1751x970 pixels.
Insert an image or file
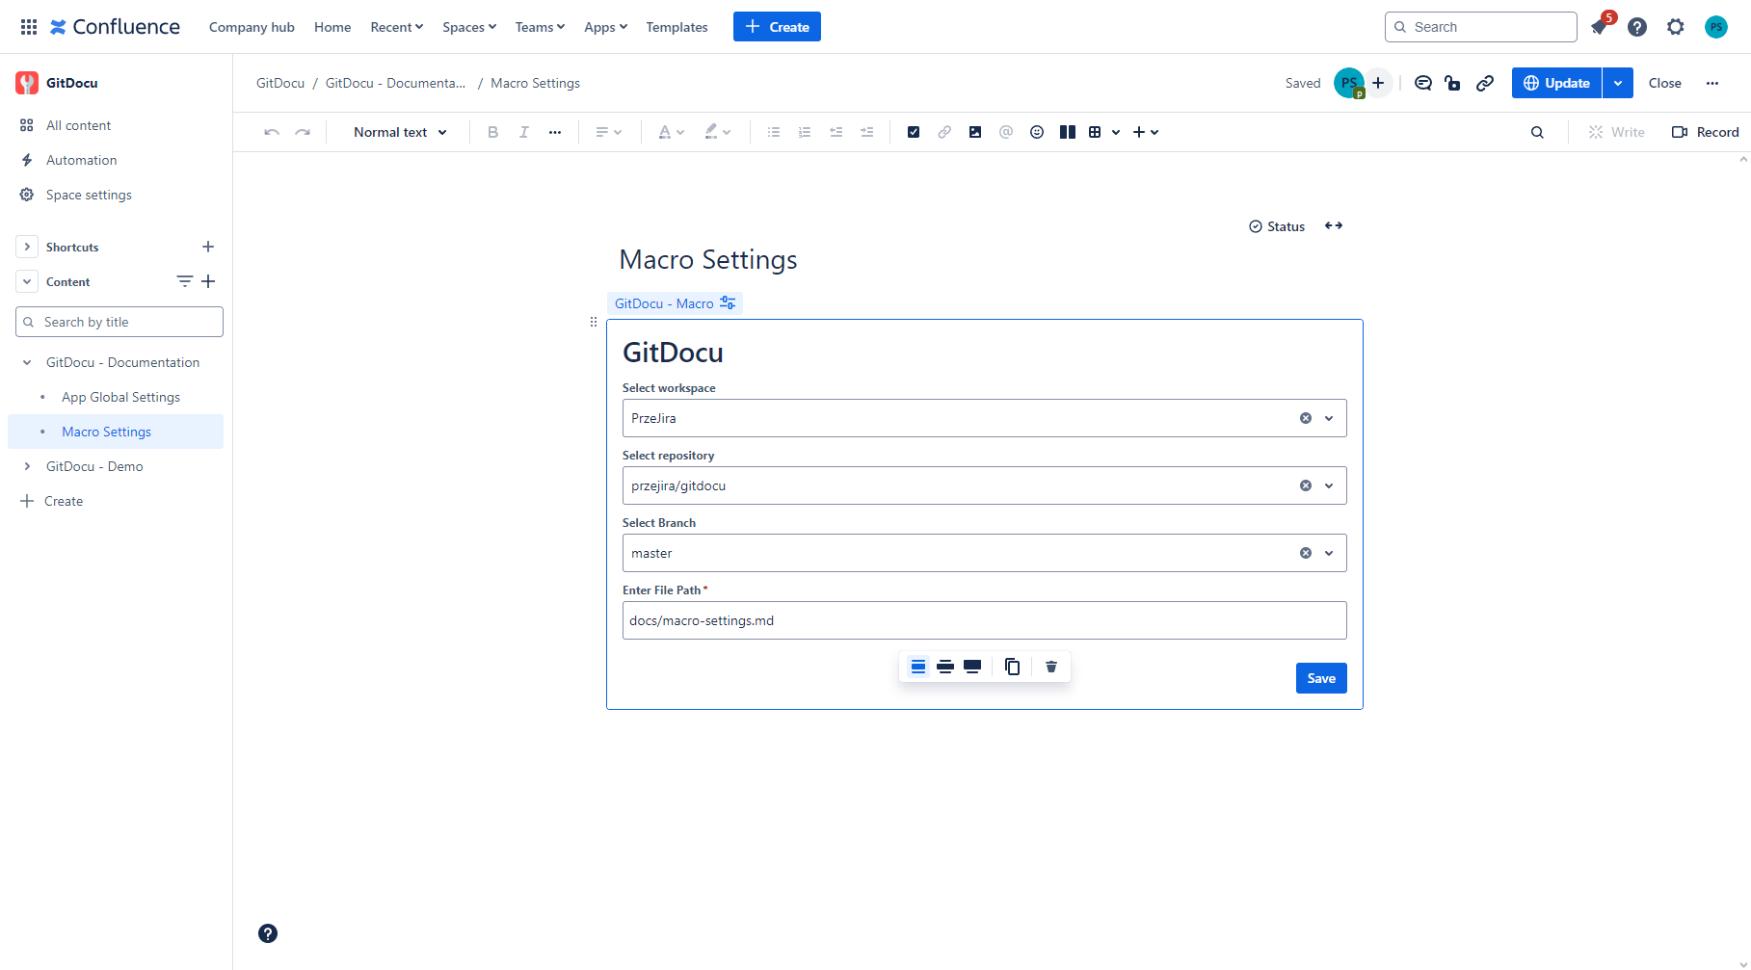[x=975, y=132]
